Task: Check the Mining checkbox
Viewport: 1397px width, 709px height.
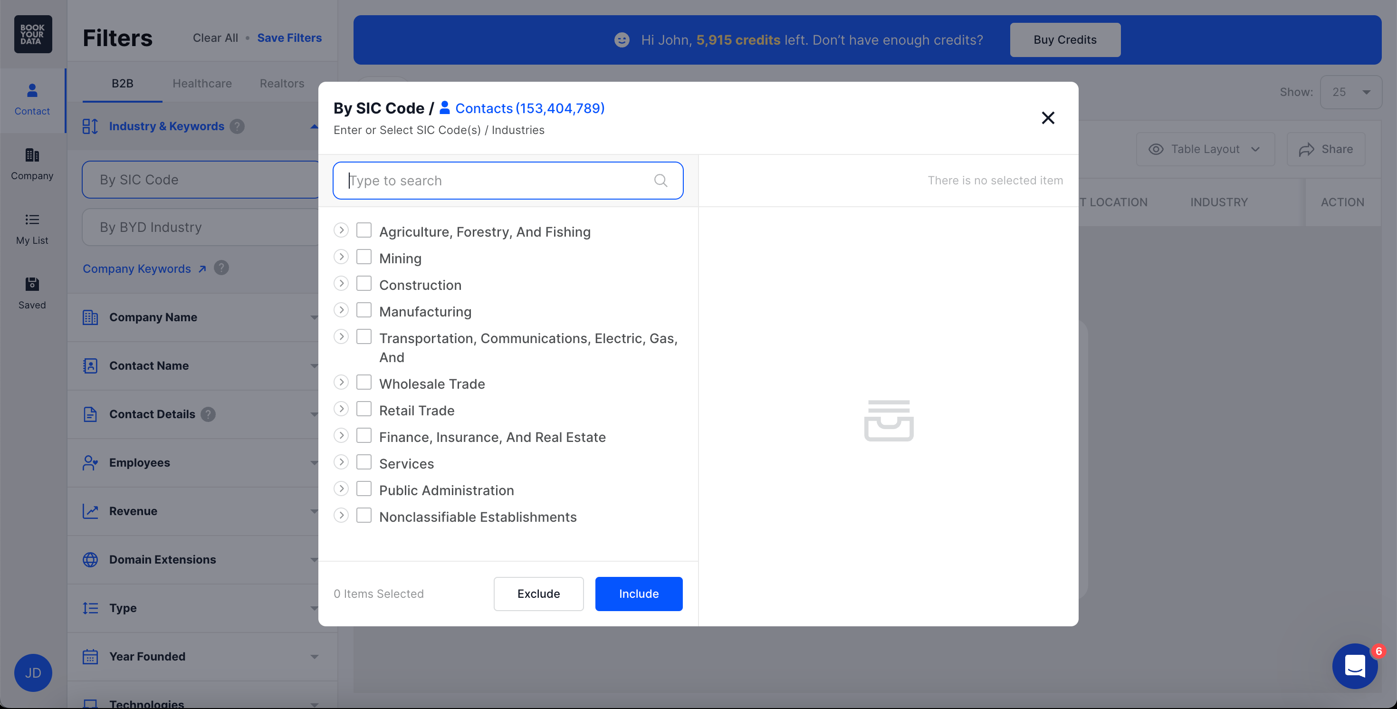Action: (364, 257)
